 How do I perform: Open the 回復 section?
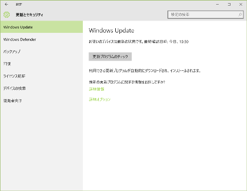[x=42, y=64]
